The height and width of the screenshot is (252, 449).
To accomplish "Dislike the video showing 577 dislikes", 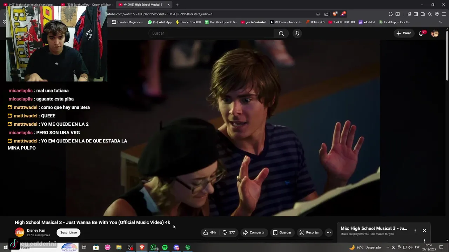I will click(229, 232).
